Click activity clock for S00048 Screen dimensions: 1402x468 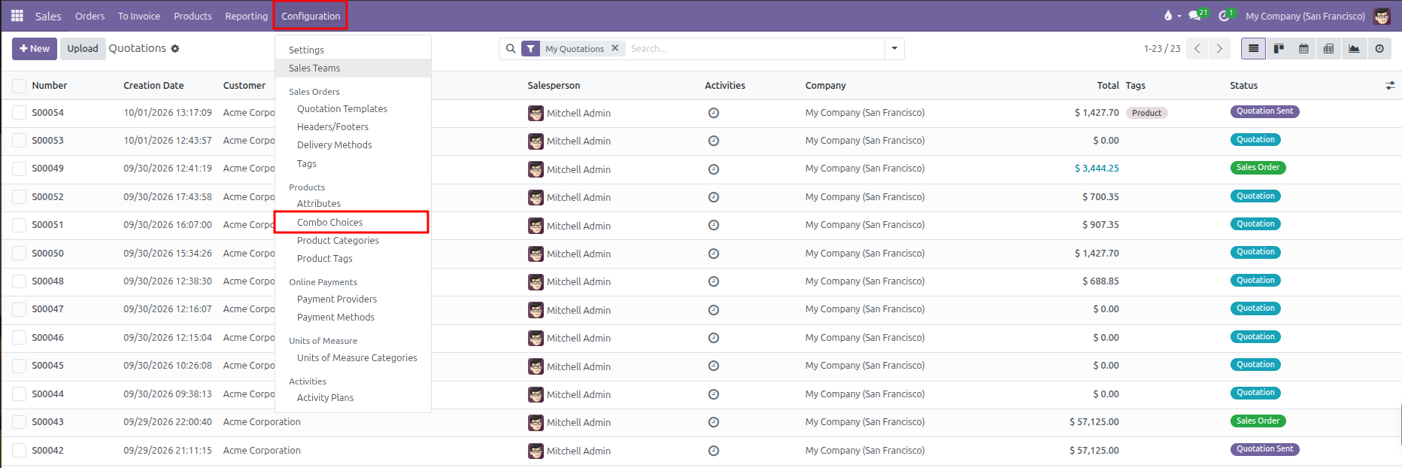(714, 281)
